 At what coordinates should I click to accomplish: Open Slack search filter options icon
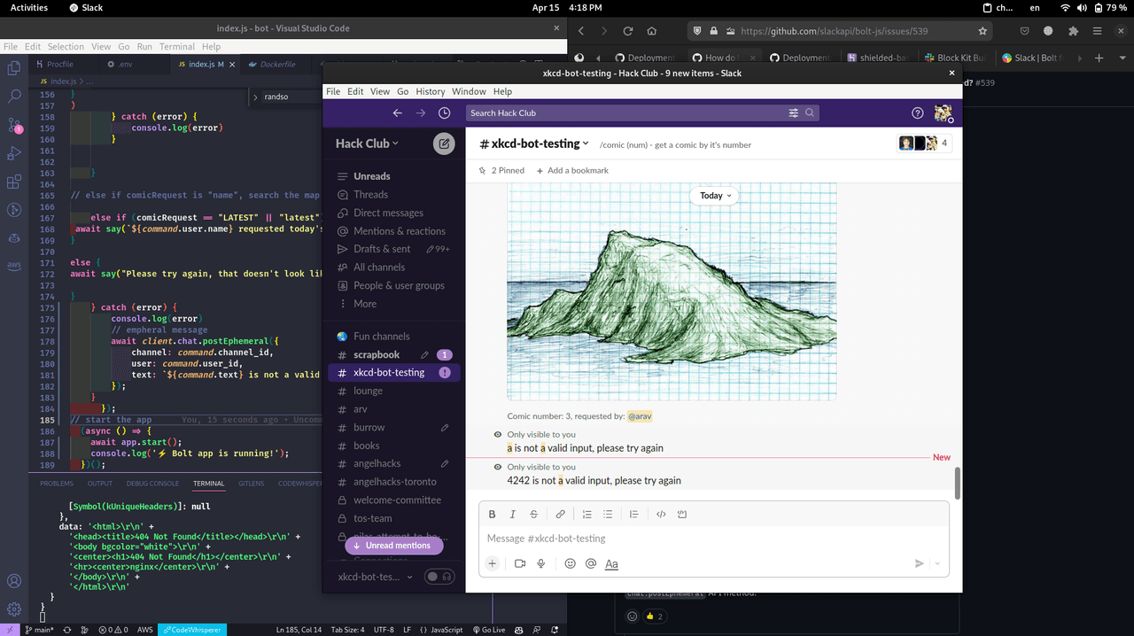(794, 113)
